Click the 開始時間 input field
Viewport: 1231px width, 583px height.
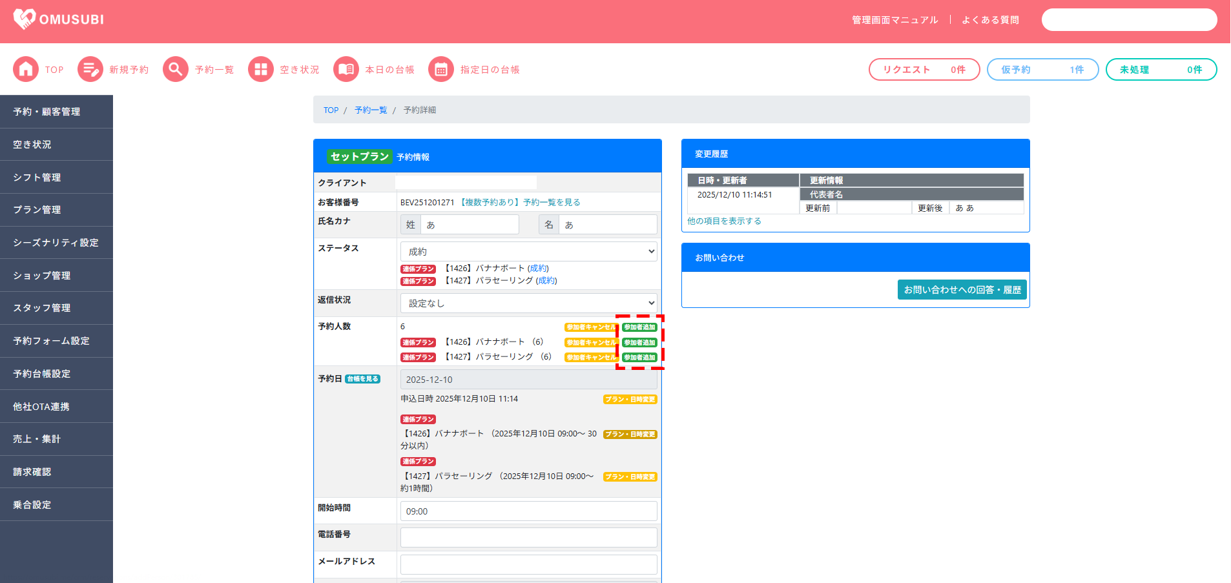528,511
